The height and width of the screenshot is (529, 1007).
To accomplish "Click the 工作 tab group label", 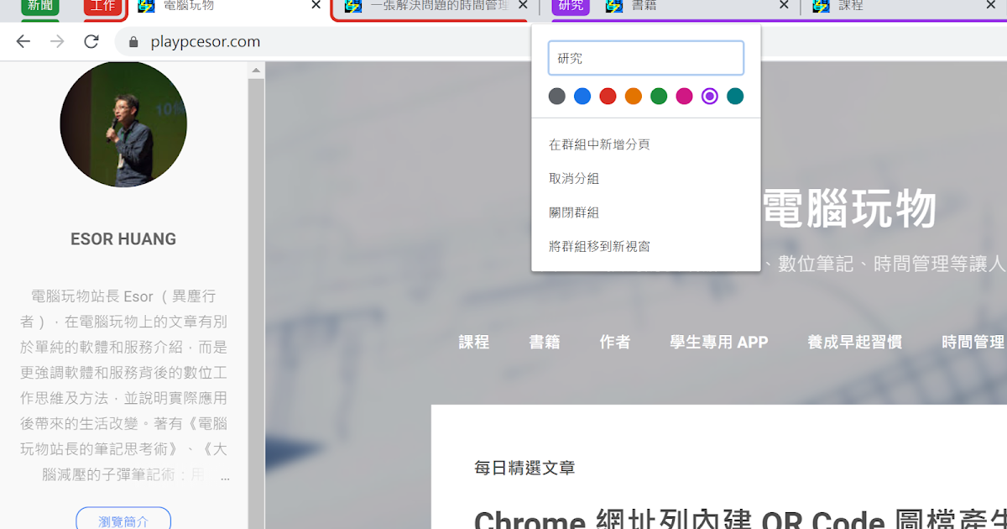I will point(103,6).
